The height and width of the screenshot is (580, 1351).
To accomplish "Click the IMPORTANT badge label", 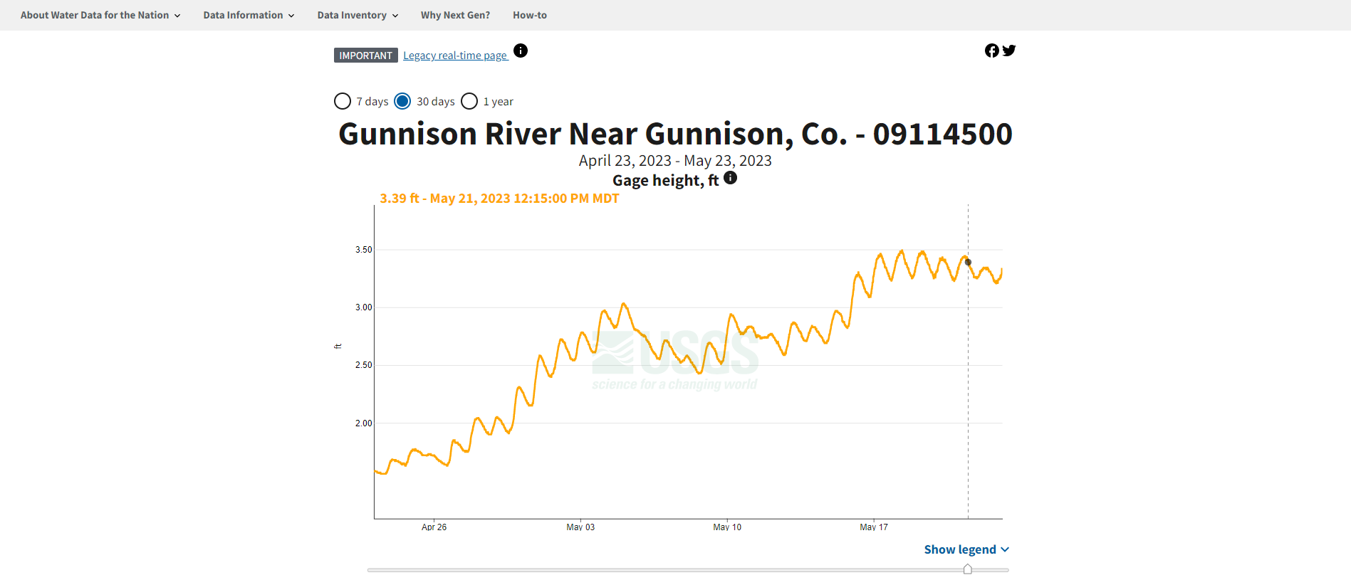I will (365, 56).
